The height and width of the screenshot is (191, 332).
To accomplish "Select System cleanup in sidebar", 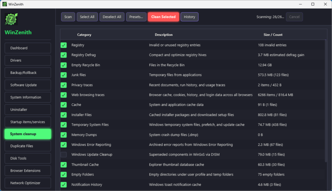I will pyautogui.click(x=28, y=134).
